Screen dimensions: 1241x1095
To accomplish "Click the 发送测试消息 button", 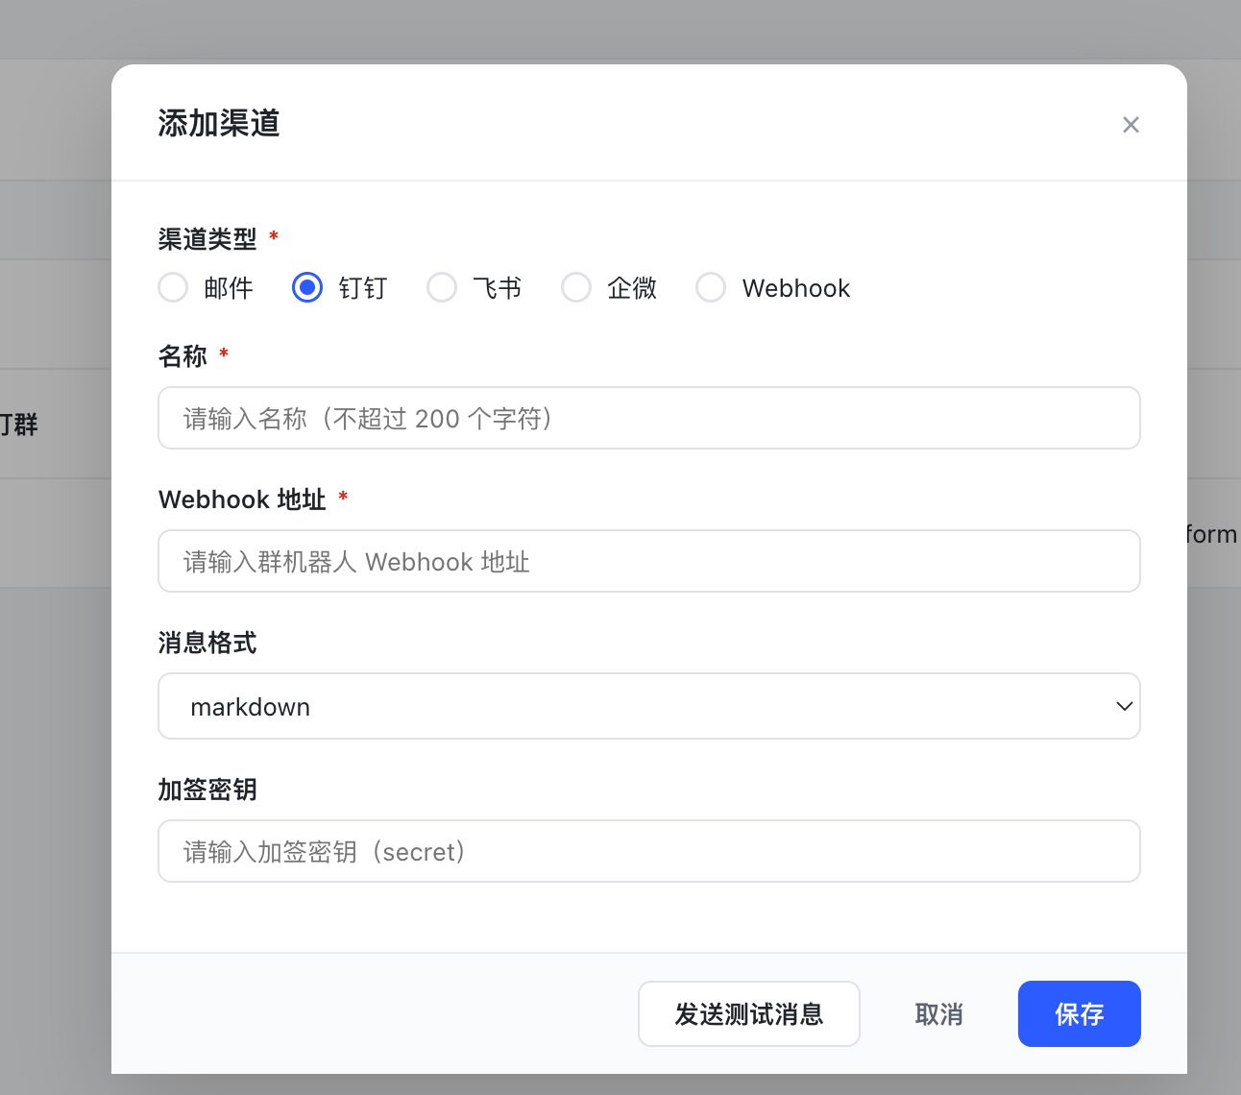I will (749, 1013).
